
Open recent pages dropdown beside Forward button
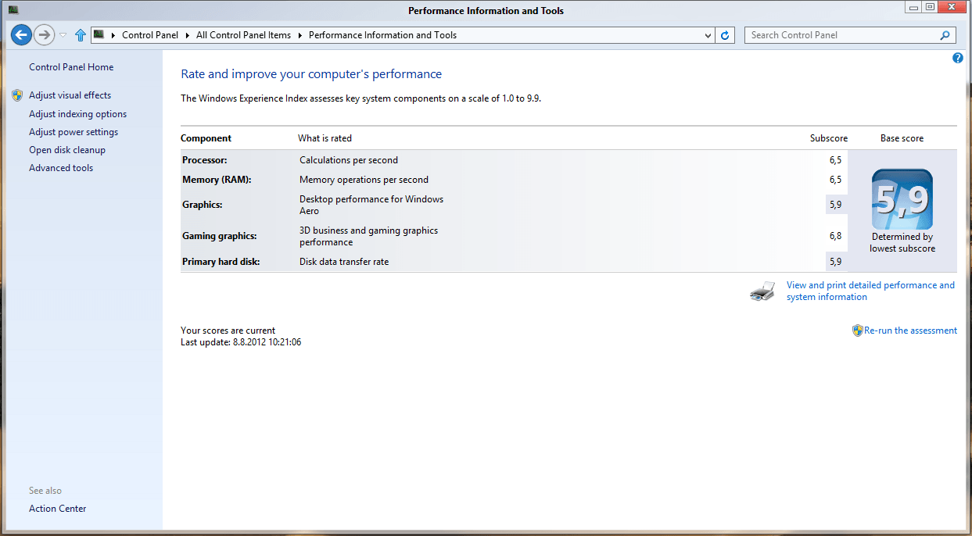pos(63,35)
